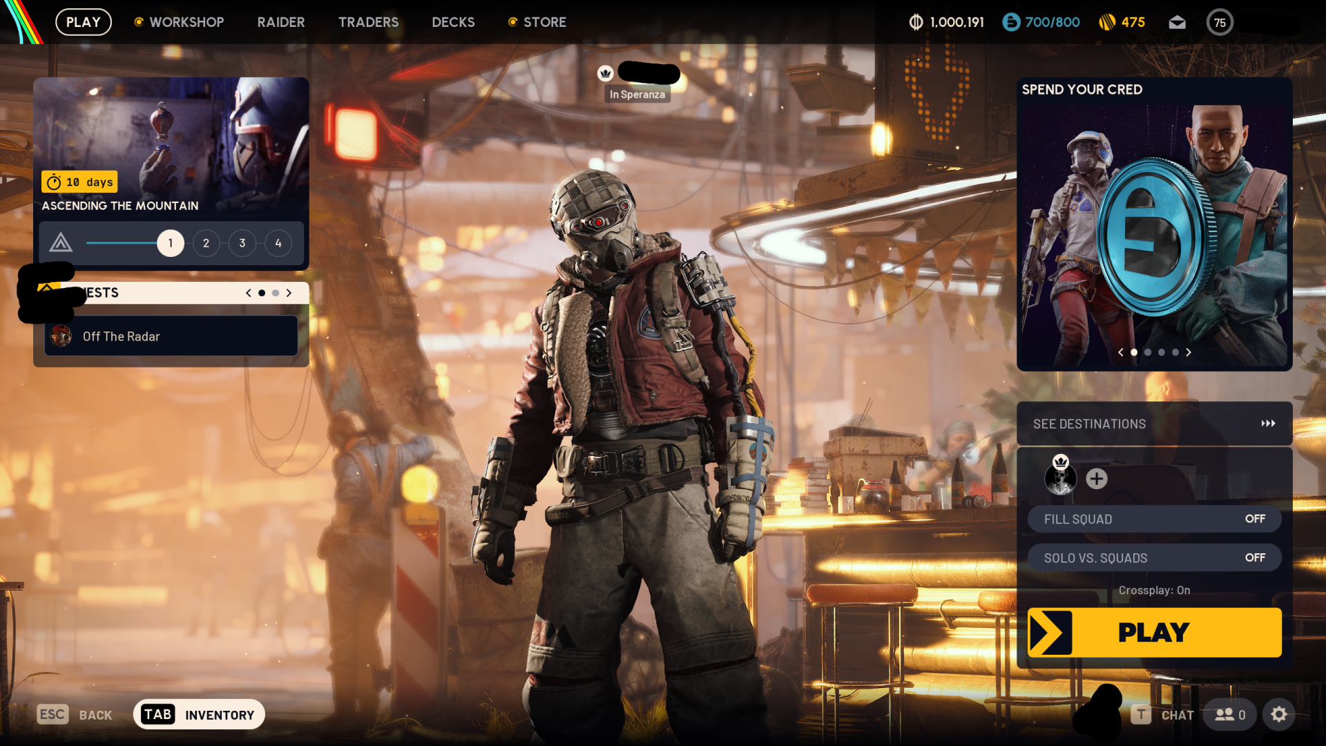Viewport: 1326px width, 746px height.
Task: Click the triple-arrow icon on See Destinations
Action: (x=1268, y=423)
